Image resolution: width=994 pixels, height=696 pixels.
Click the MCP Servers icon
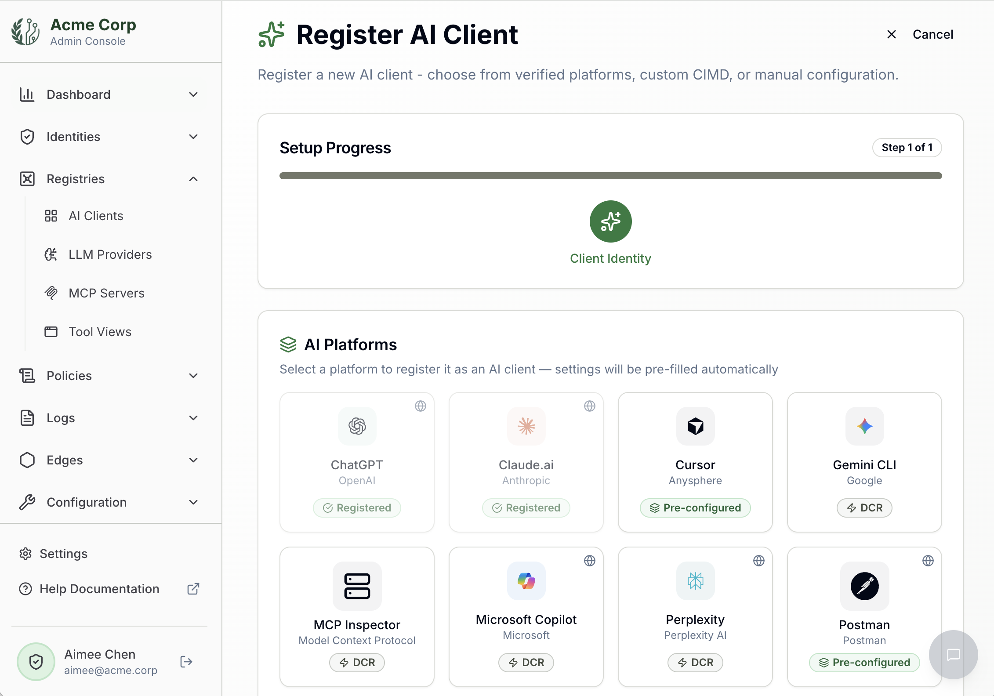click(51, 293)
